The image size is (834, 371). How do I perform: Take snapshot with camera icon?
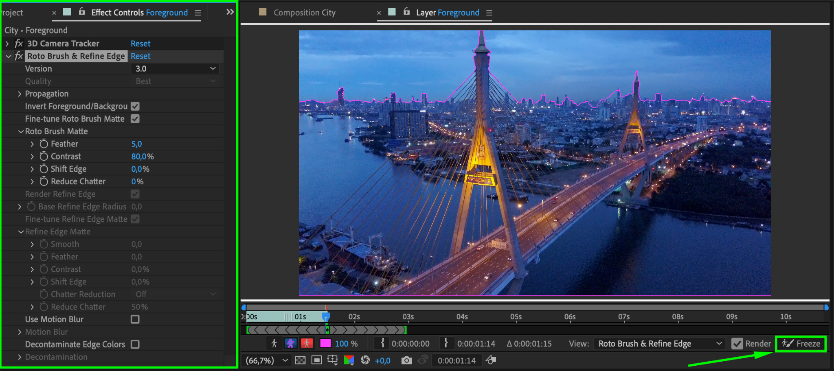(x=406, y=360)
